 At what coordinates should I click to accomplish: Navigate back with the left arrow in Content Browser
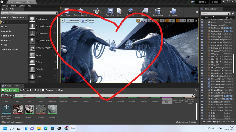tap(35, 90)
